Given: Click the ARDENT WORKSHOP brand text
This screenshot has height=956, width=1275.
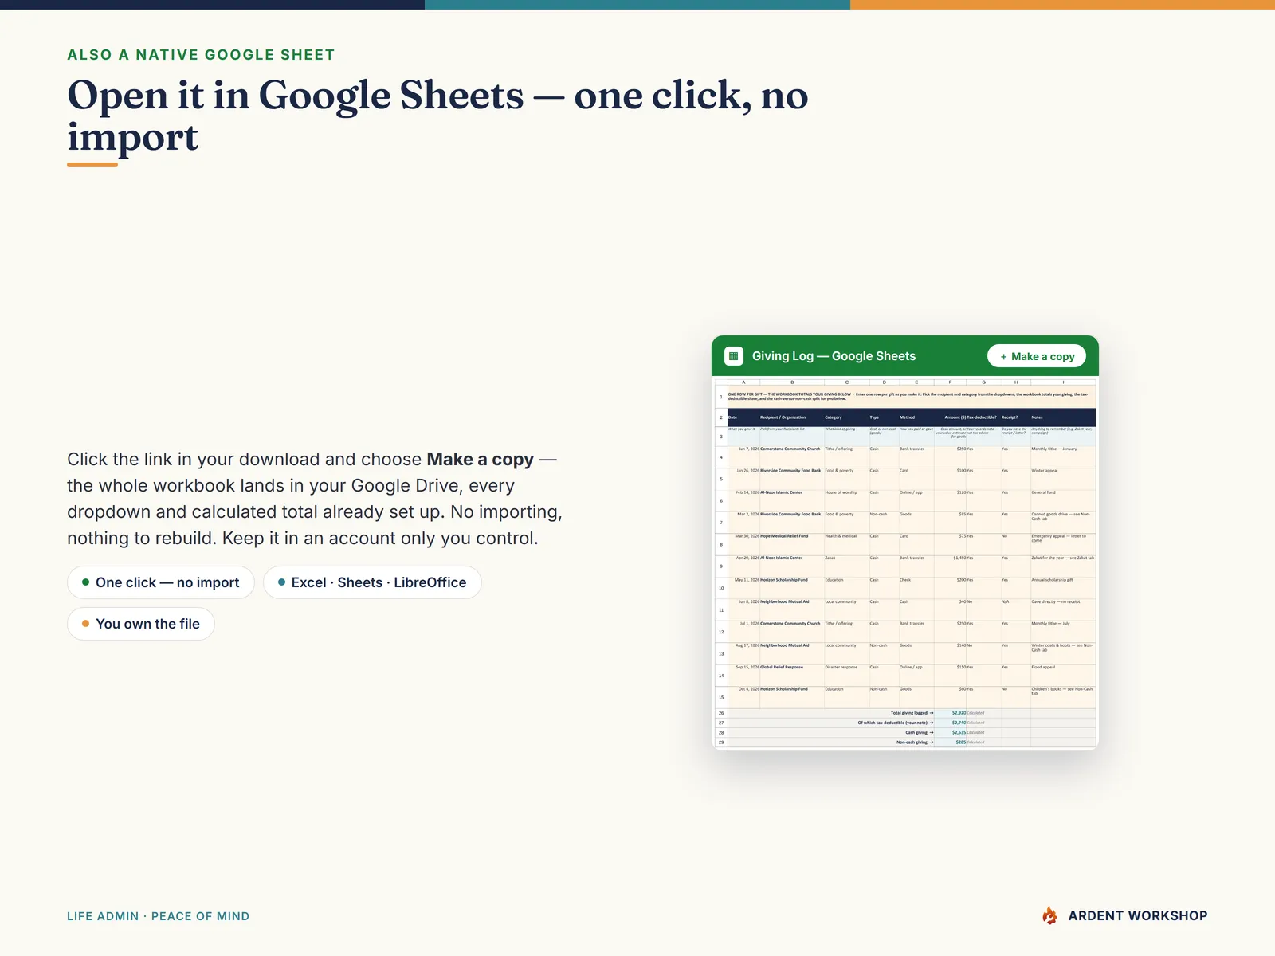Looking at the screenshot, I should tap(1138, 915).
